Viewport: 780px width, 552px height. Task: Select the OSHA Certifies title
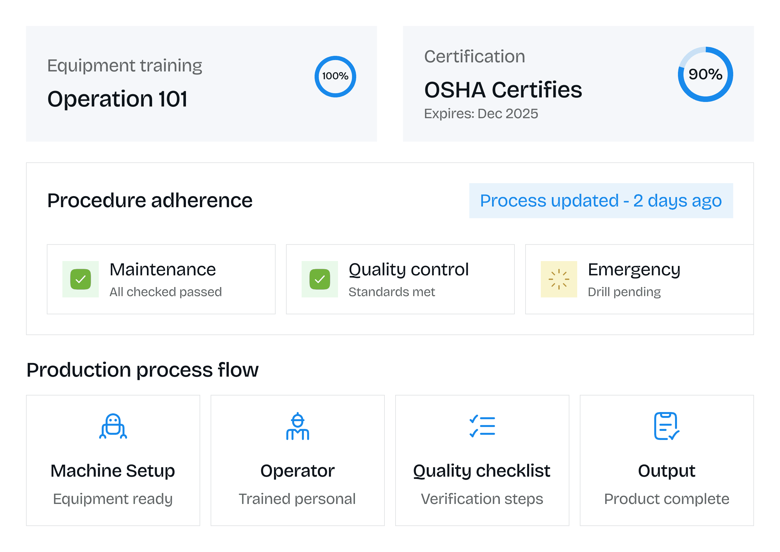click(503, 90)
